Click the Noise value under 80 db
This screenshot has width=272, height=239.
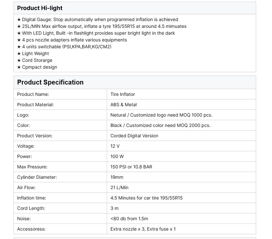point(129,219)
